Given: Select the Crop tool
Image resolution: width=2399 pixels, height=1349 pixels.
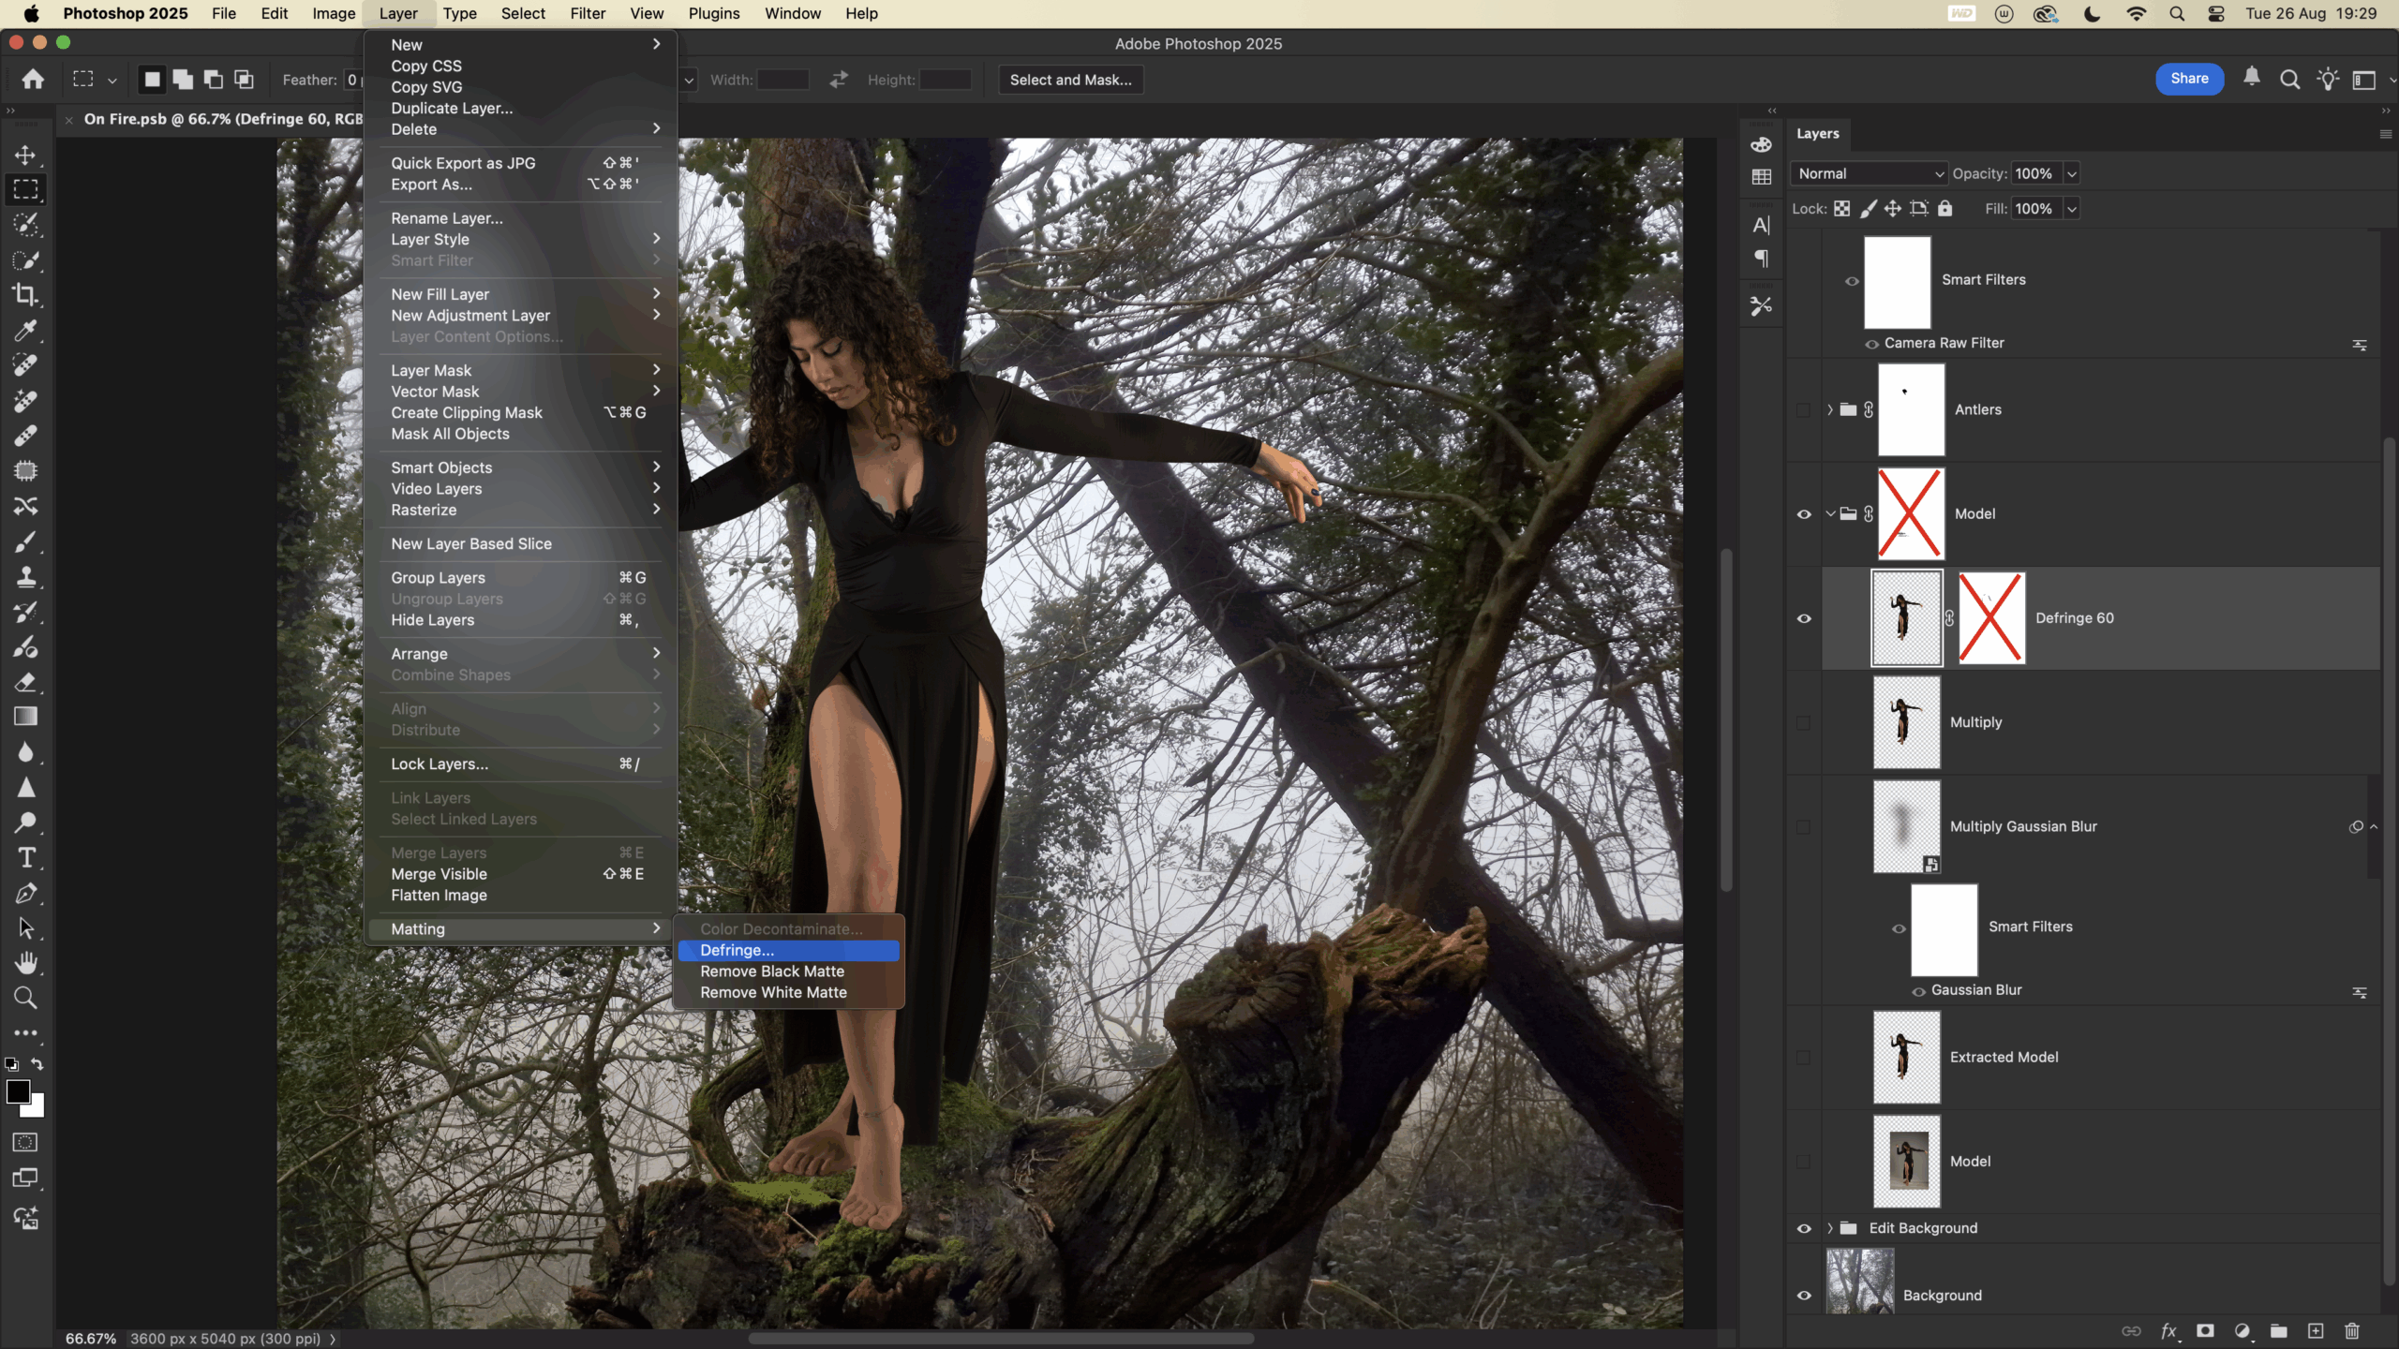Looking at the screenshot, I should click(25, 295).
